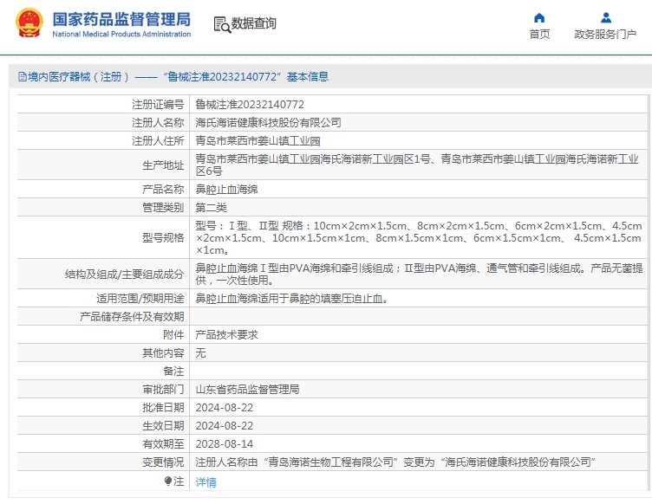Click the 政务服务门户 person icon
Screen dimensions: 652x504
coord(605,17)
